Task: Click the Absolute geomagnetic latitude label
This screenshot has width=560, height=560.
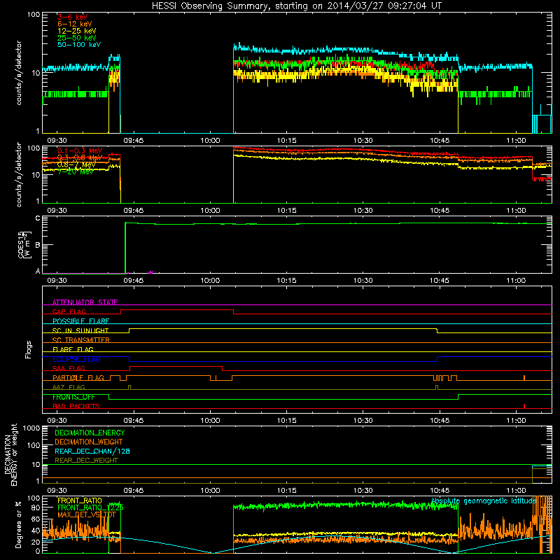Action: point(484,501)
